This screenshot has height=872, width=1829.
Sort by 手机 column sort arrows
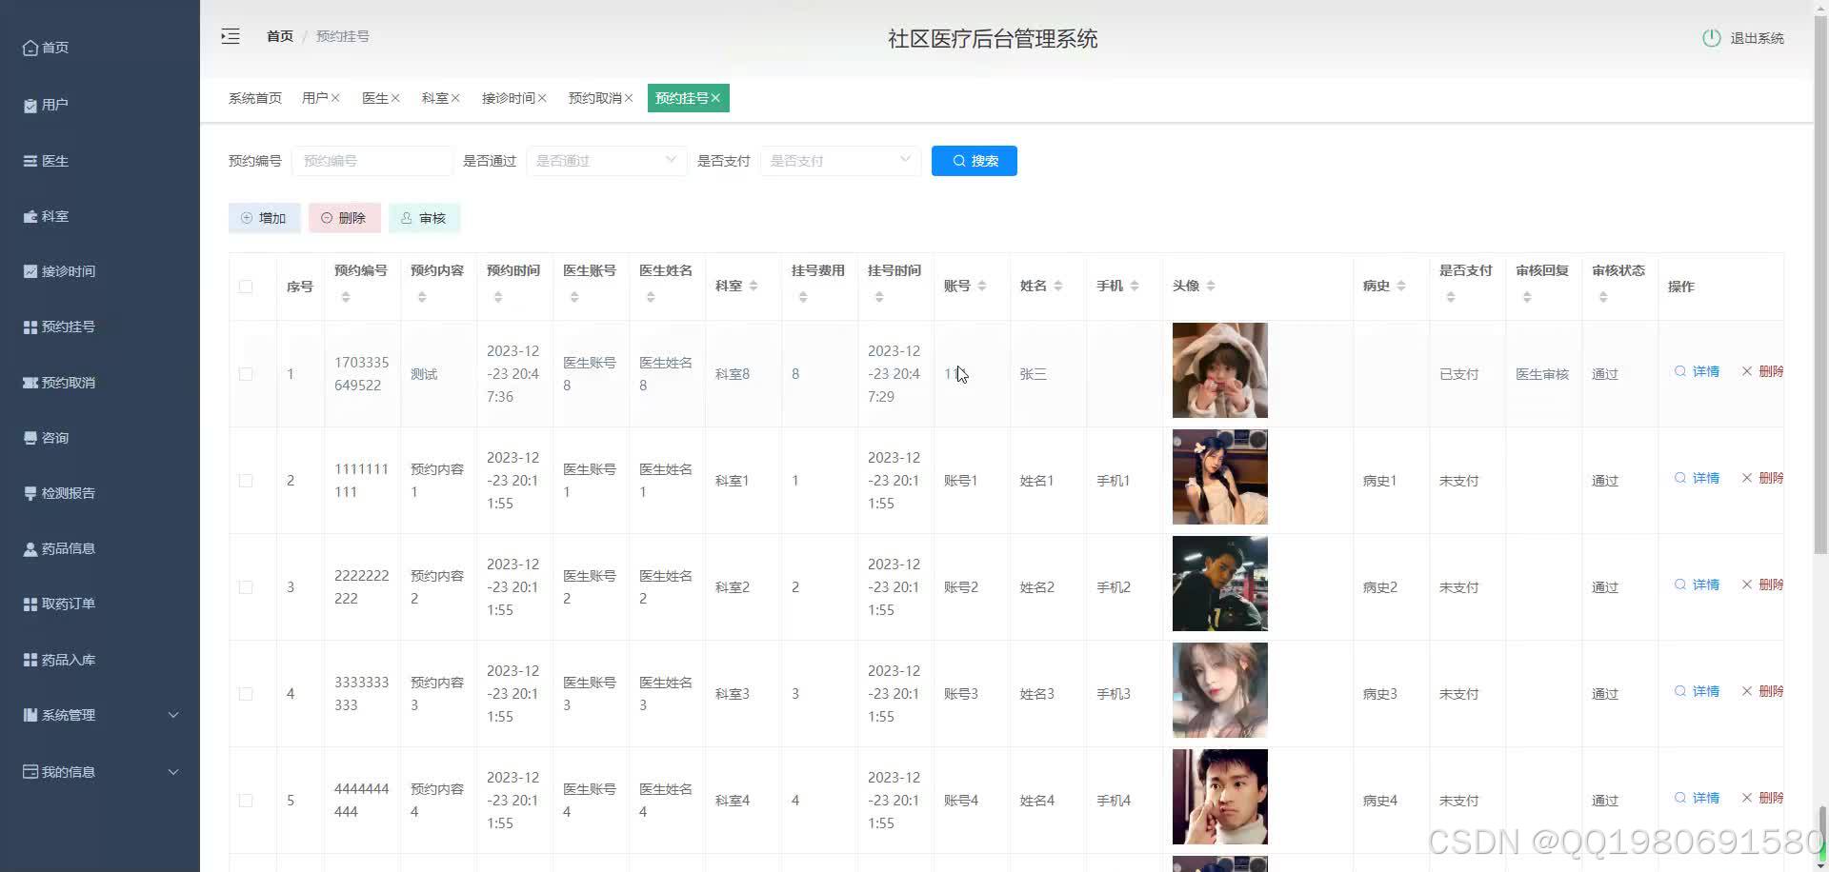(1135, 286)
